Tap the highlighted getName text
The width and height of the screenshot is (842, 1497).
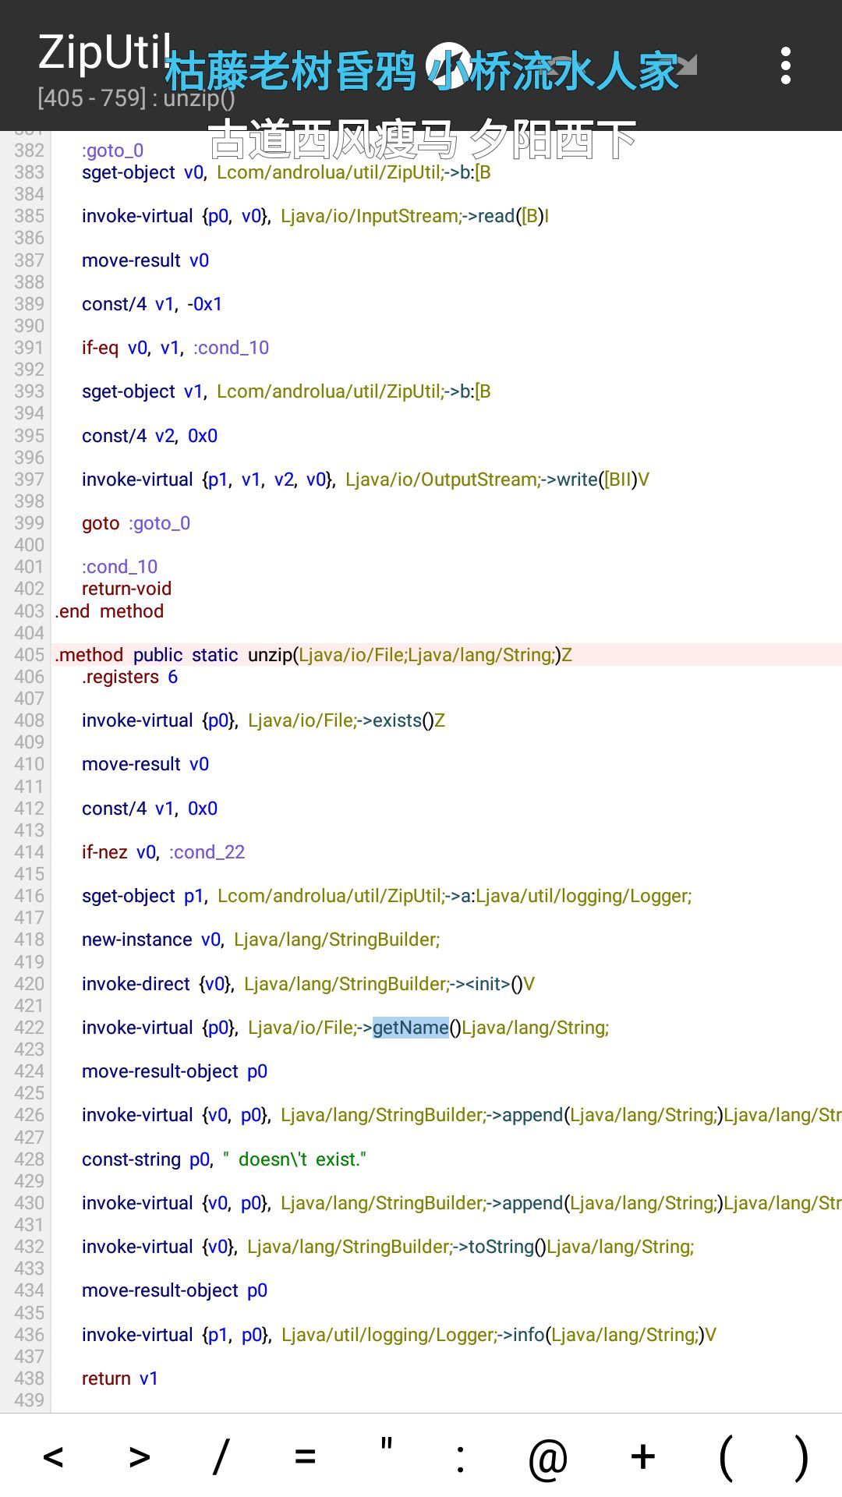pyautogui.click(x=411, y=1028)
